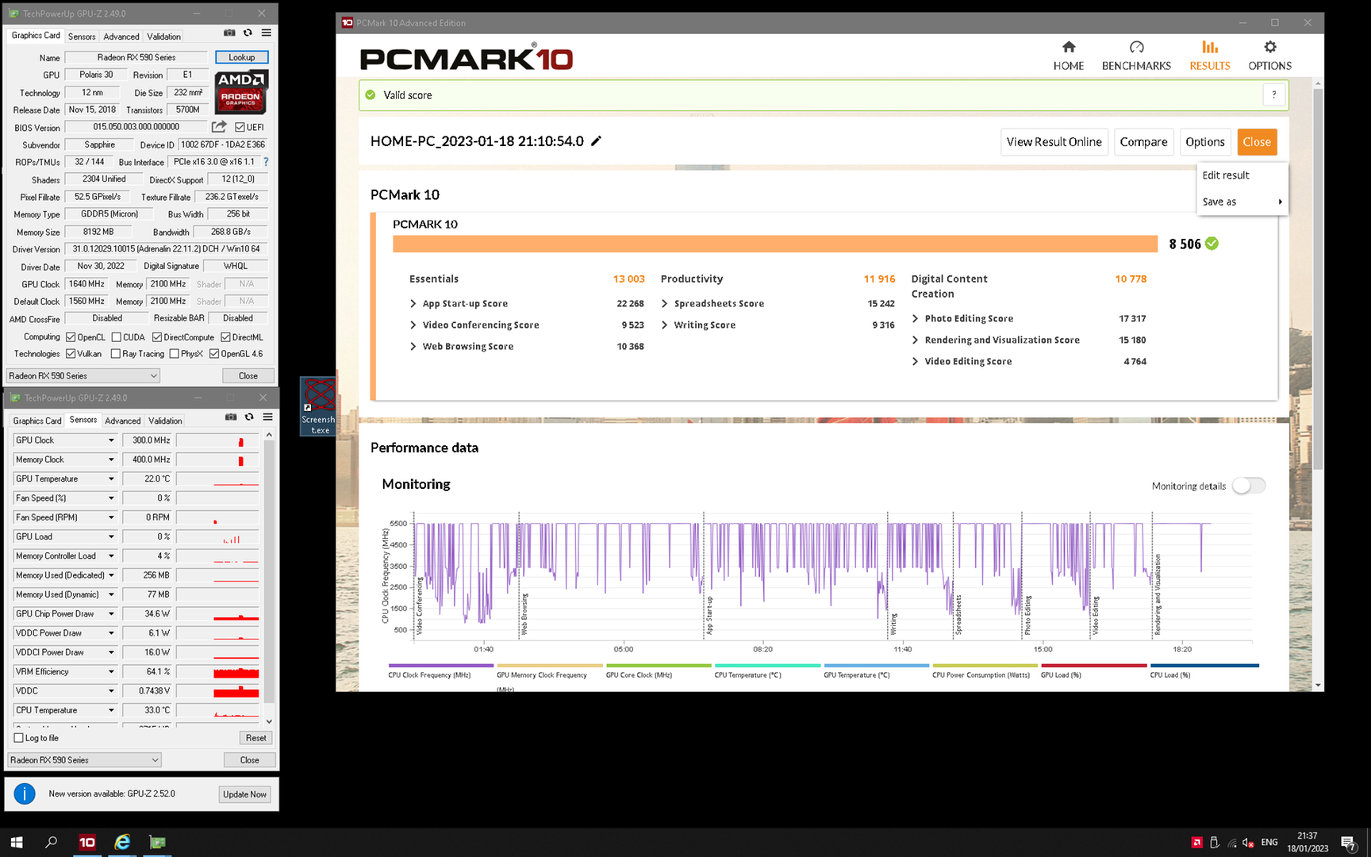
Task: Toggle OpenCL checkbox
Action: [71, 337]
